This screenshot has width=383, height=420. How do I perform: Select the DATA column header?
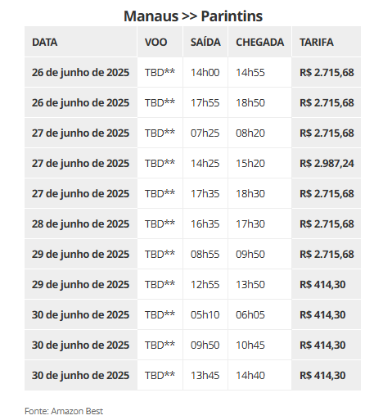[81, 42]
